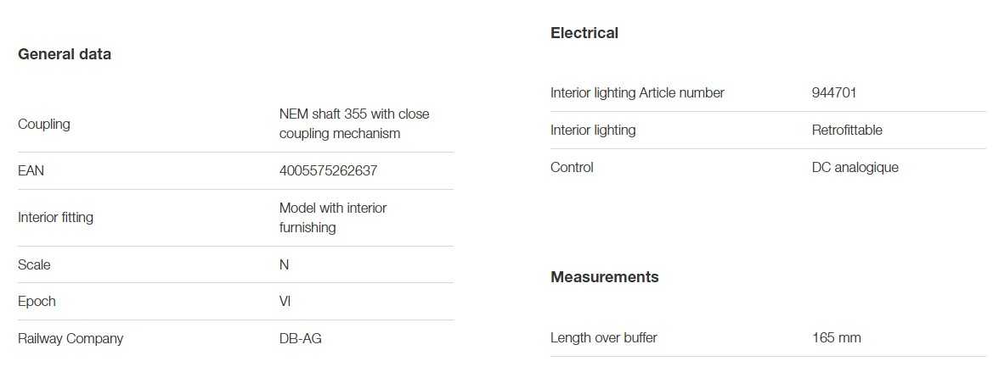Click the Model with interior furnishing text
The height and width of the screenshot is (378, 999).
point(333,218)
